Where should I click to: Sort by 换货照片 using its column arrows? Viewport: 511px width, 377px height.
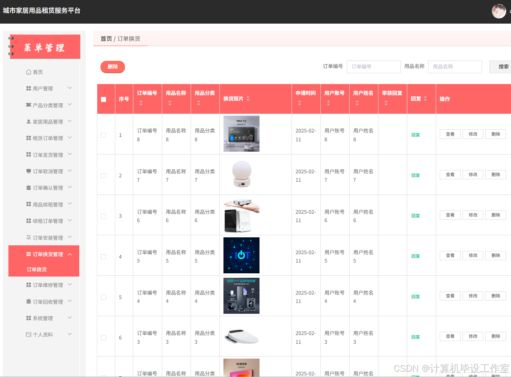pos(248,98)
